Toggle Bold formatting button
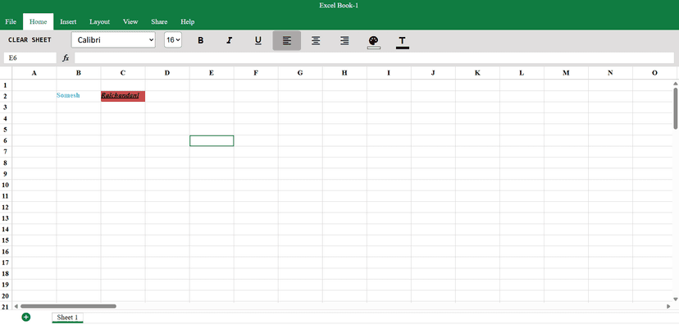This screenshot has height=325, width=679. (x=200, y=40)
